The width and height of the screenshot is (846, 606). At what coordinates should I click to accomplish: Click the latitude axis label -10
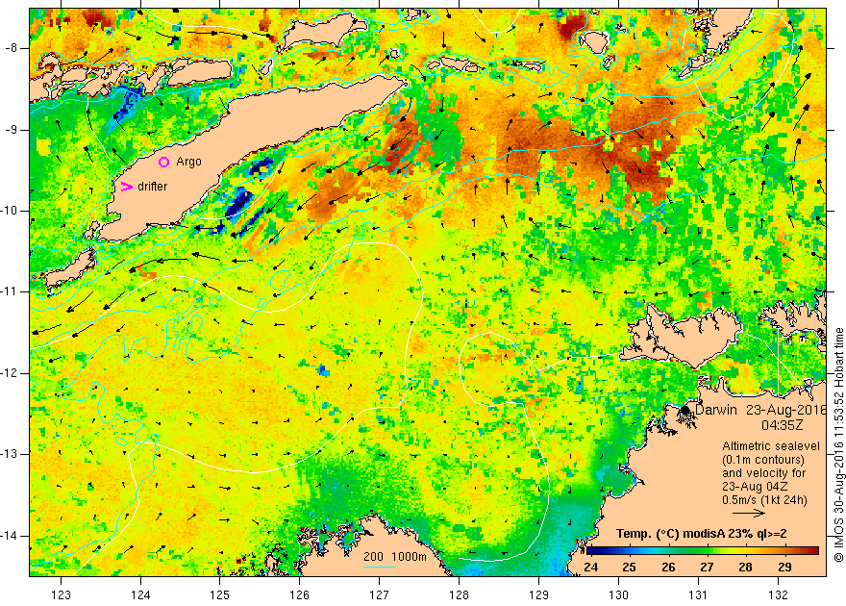pyautogui.click(x=11, y=211)
